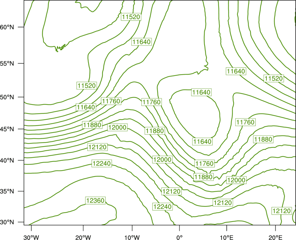This screenshot has height=240, width=296.
Task: Click the 12360 contour label
Action: click(x=95, y=200)
